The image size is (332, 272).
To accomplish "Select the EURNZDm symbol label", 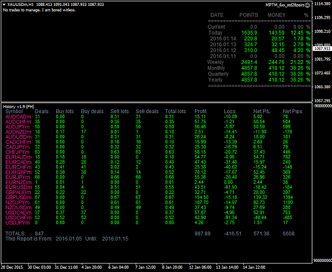I will (19, 182).
